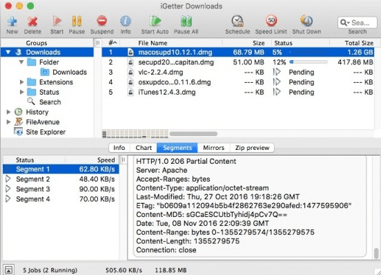Toggle the Speed Limit toolbar icon
Image resolution: width=381 pixels, height=275 pixels.
[271, 21]
